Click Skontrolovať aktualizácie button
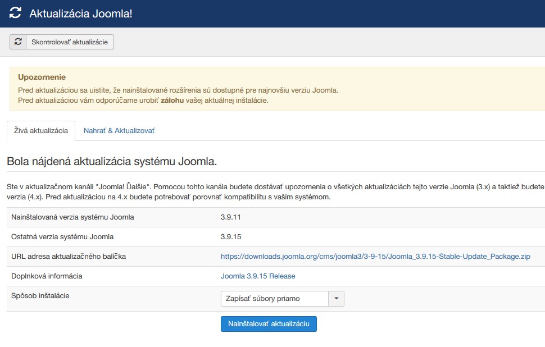 pyautogui.click(x=61, y=42)
